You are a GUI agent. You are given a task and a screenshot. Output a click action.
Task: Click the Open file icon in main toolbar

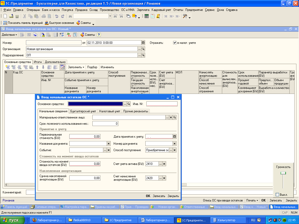point(11,16)
